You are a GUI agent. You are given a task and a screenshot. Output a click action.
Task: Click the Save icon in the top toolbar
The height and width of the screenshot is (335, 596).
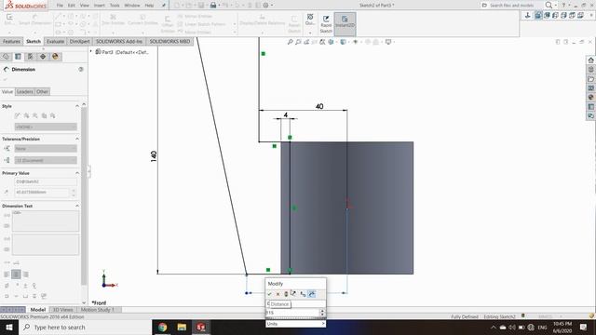[201, 6]
